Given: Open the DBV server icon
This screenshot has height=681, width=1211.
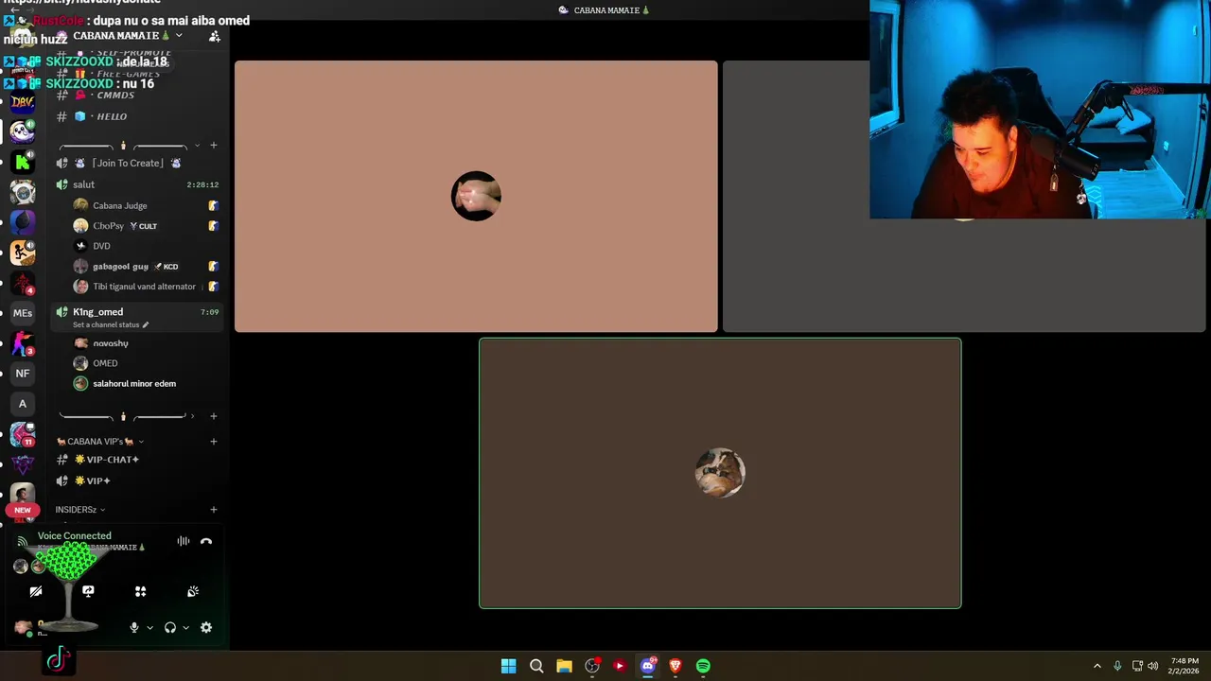Looking at the screenshot, I should [23, 102].
